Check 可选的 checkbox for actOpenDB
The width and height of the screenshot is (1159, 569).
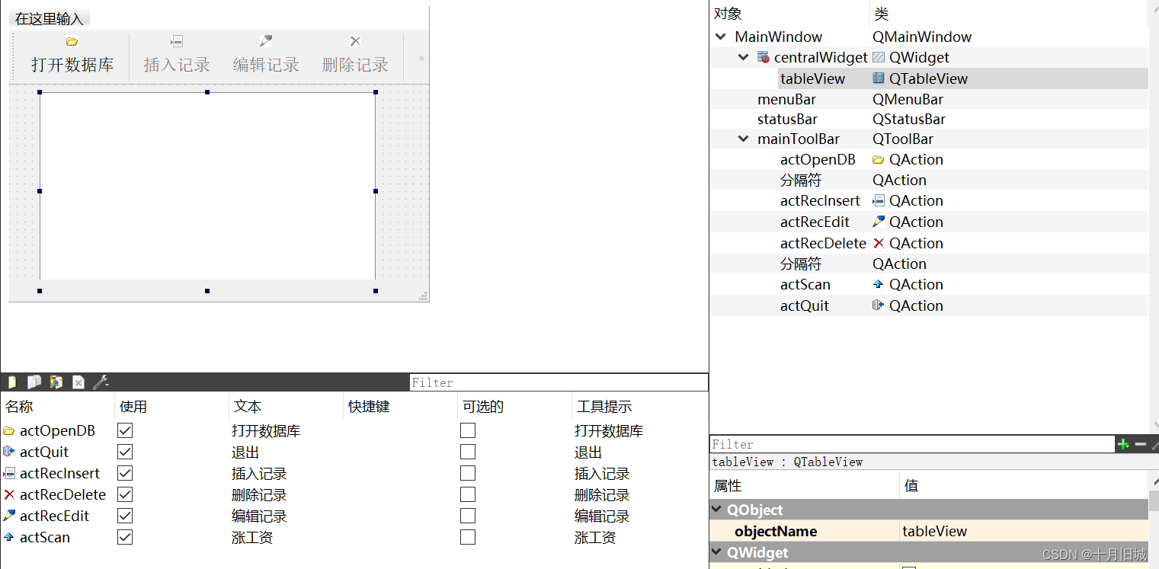(x=468, y=430)
